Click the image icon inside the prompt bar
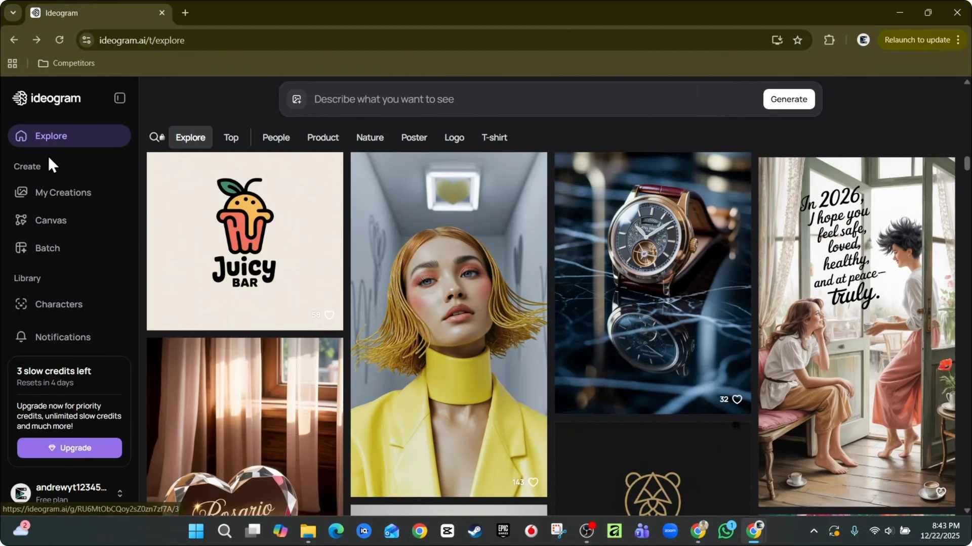The height and width of the screenshot is (546, 972). (297, 99)
